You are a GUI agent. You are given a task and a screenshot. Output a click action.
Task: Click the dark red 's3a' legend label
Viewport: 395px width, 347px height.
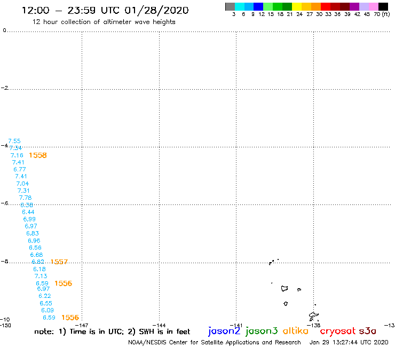pyautogui.click(x=368, y=331)
